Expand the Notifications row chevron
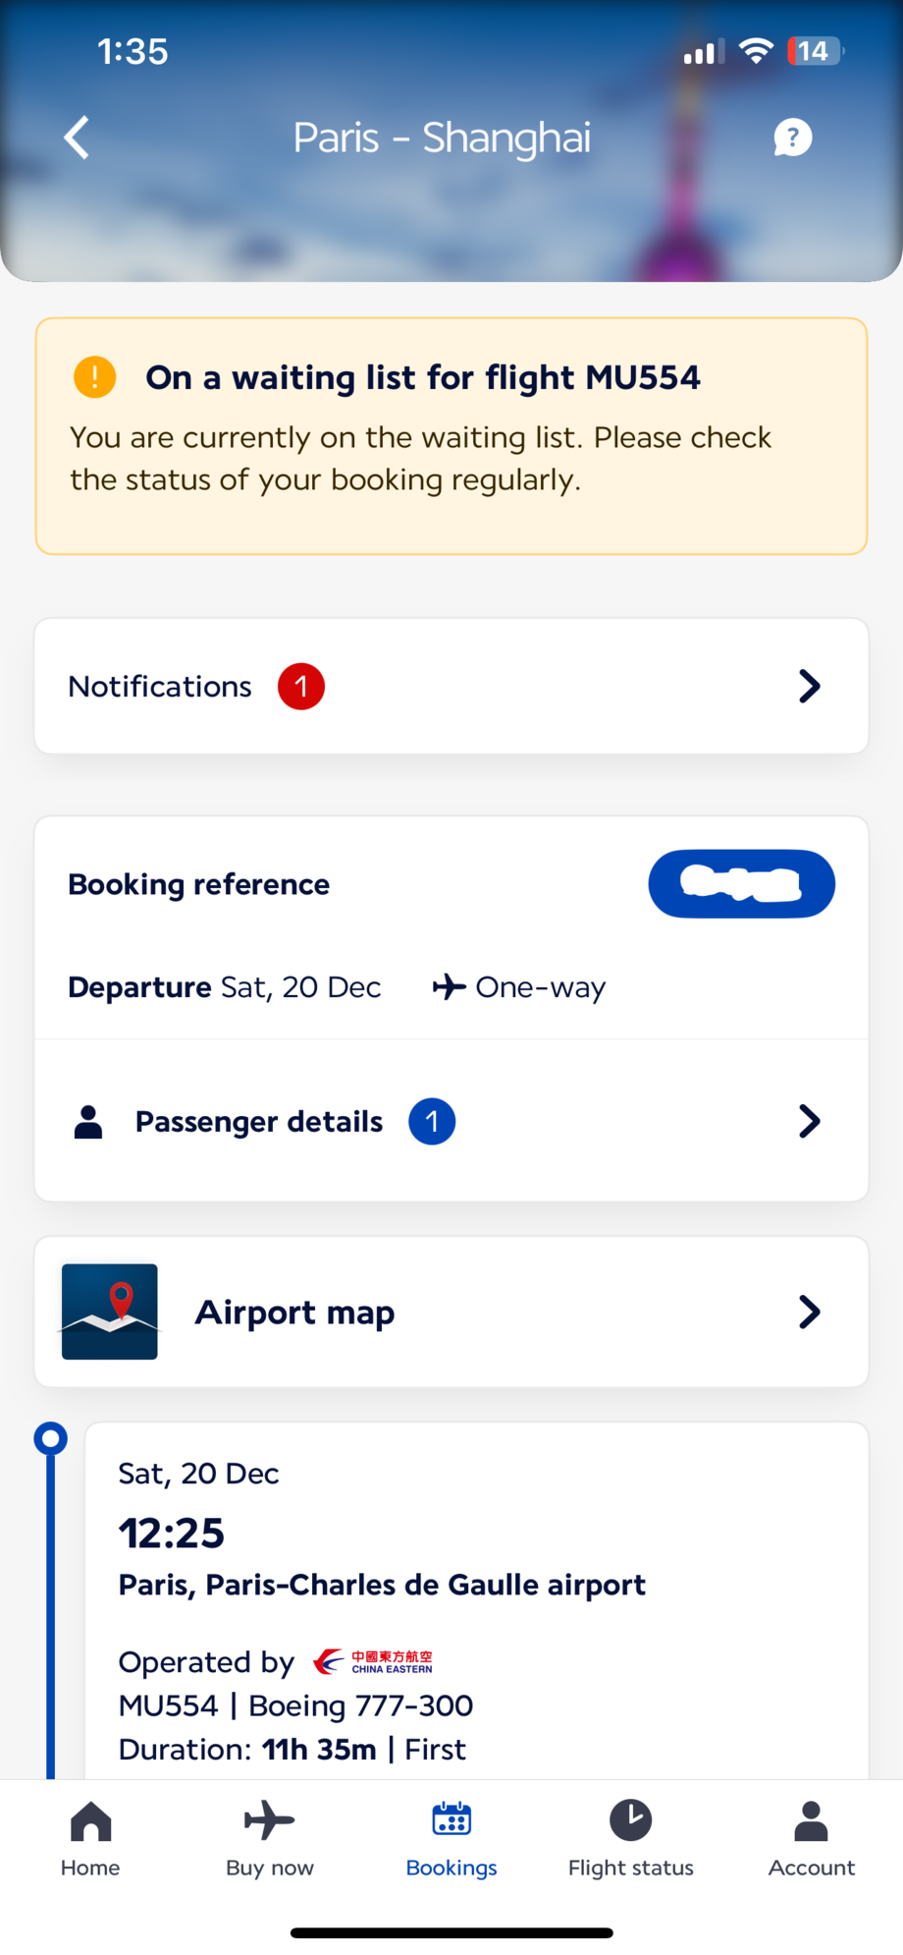903x1955 pixels. (809, 687)
